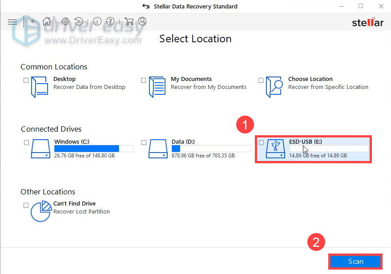Open settings gear icon
The image size is (391, 274).
(65, 21)
